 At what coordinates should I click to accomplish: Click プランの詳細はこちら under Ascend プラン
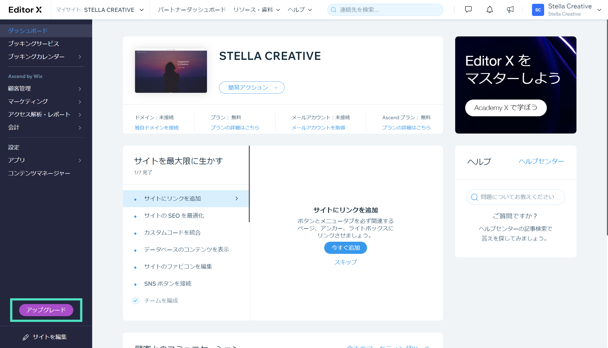[406, 128]
